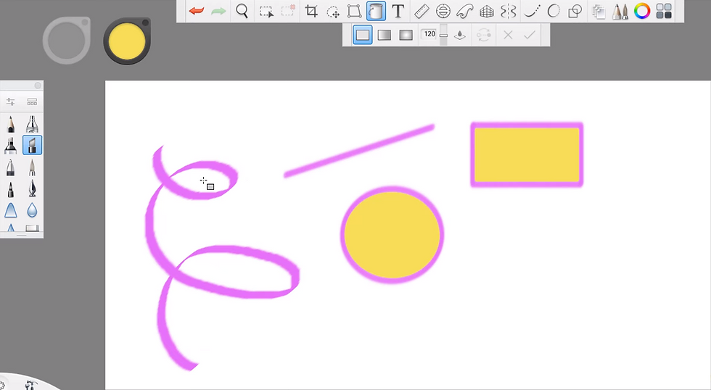This screenshot has width=711, height=390.
Task: Toggle Sample All Layers fill option
Action: [460, 35]
